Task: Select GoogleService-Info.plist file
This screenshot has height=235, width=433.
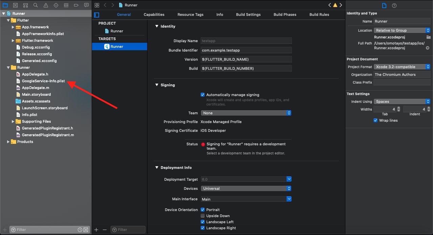Action: pyautogui.click(x=43, y=81)
